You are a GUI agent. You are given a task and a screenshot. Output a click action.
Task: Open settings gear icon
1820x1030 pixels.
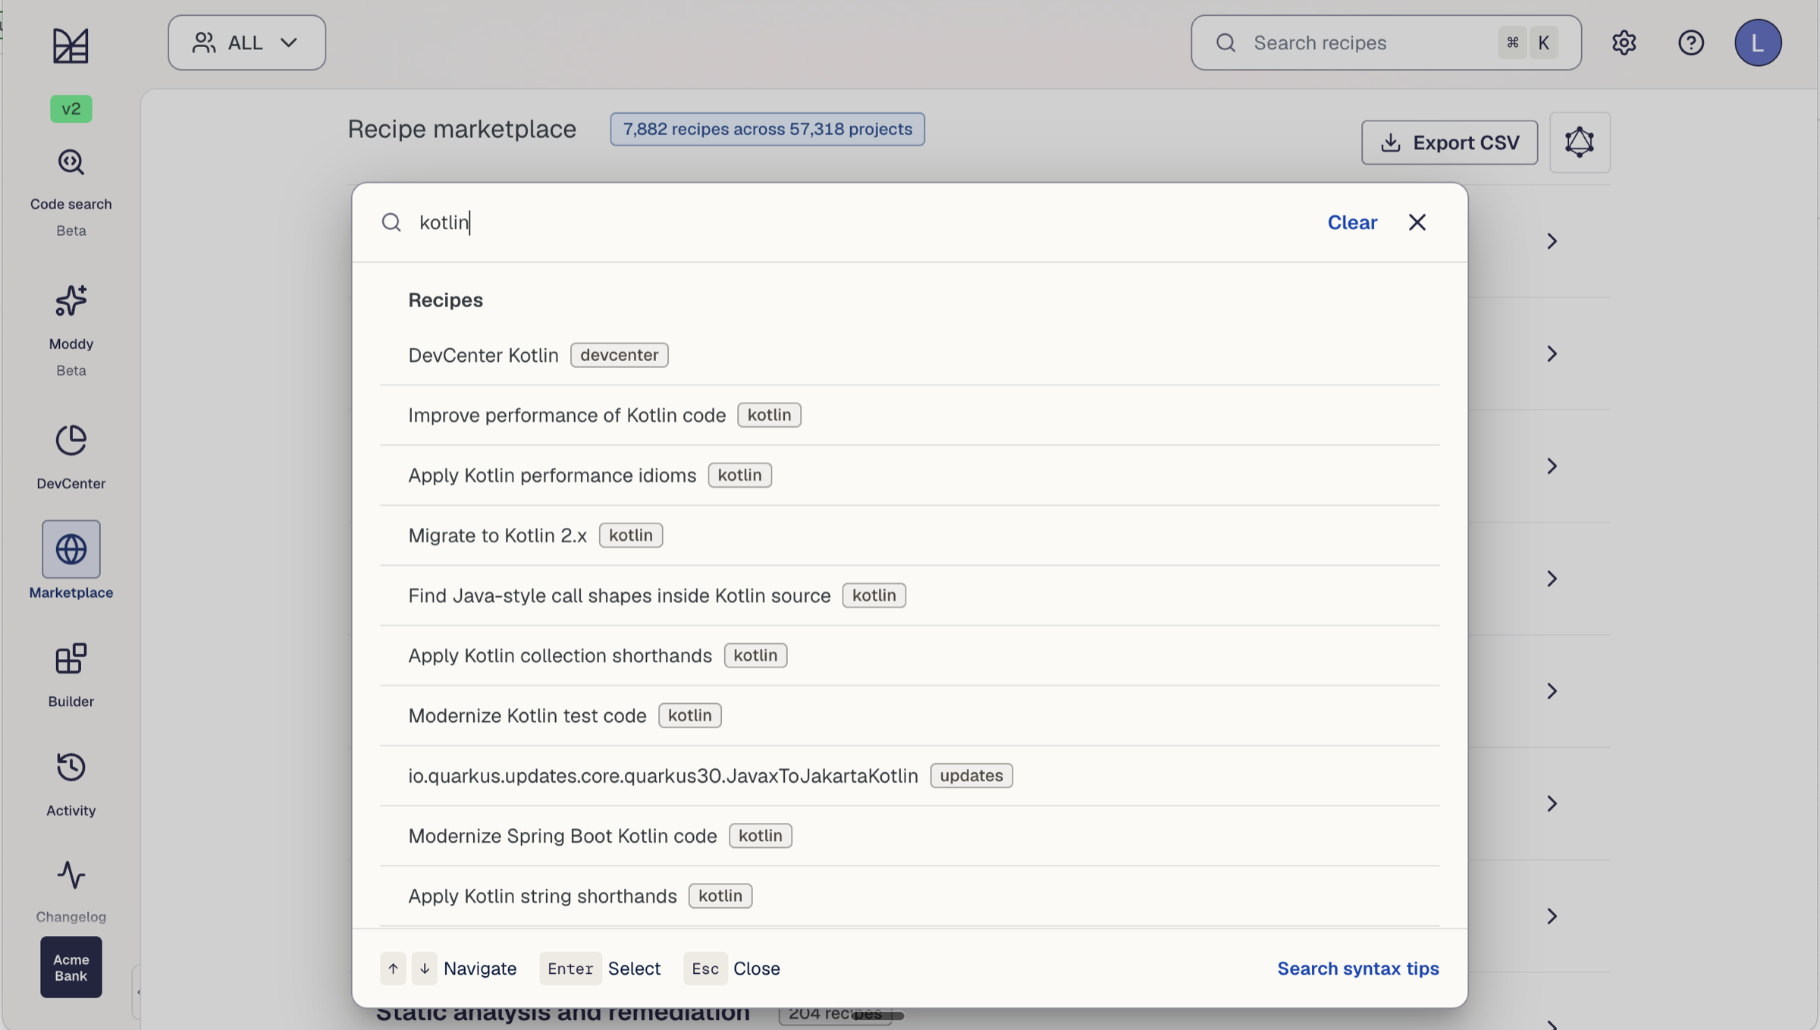tap(1624, 42)
